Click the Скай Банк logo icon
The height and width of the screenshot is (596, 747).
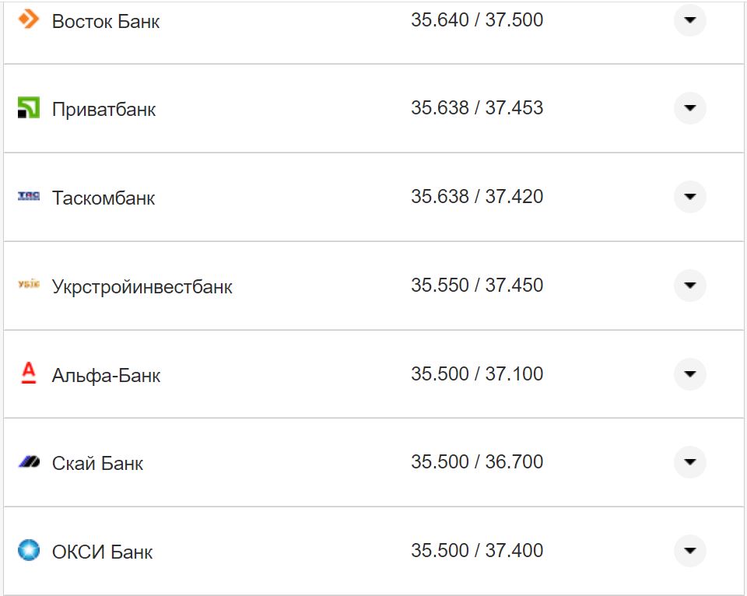coord(29,462)
